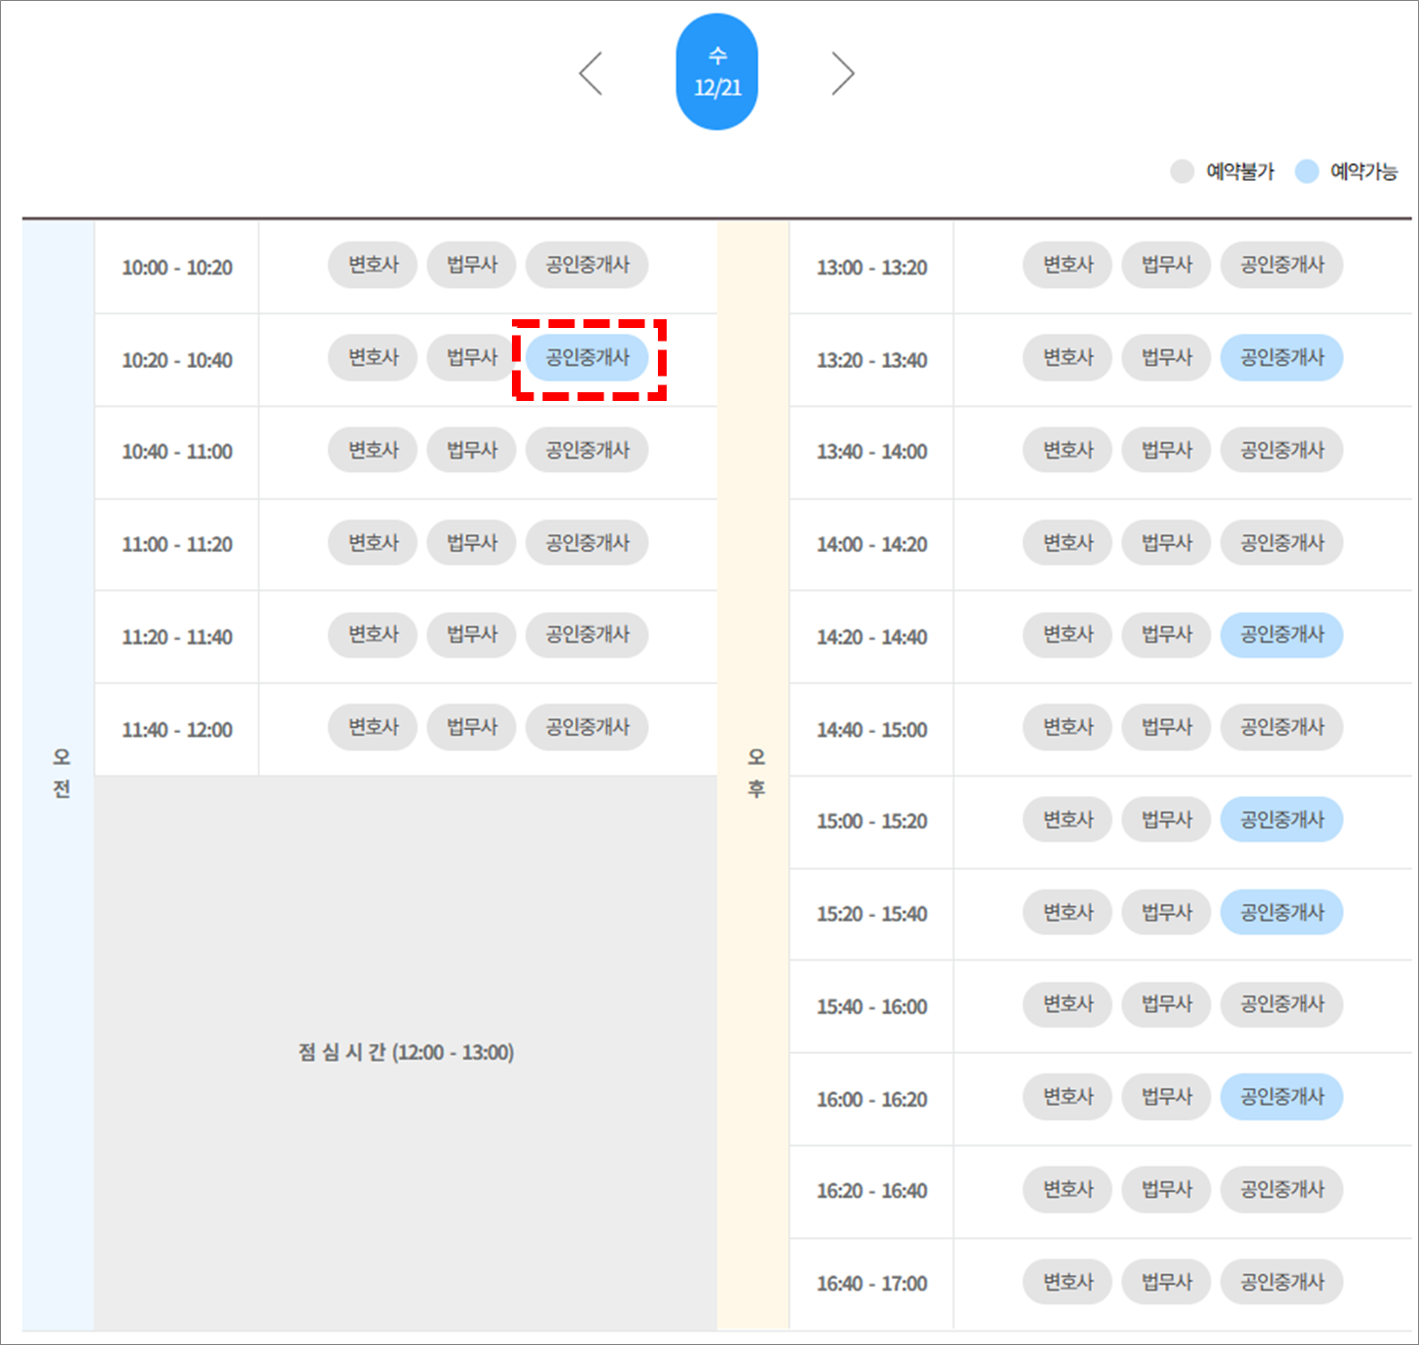1419x1345 pixels.
Task: Reserve 공인중개사 at 13:20-13:40
Action: point(1282,357)
